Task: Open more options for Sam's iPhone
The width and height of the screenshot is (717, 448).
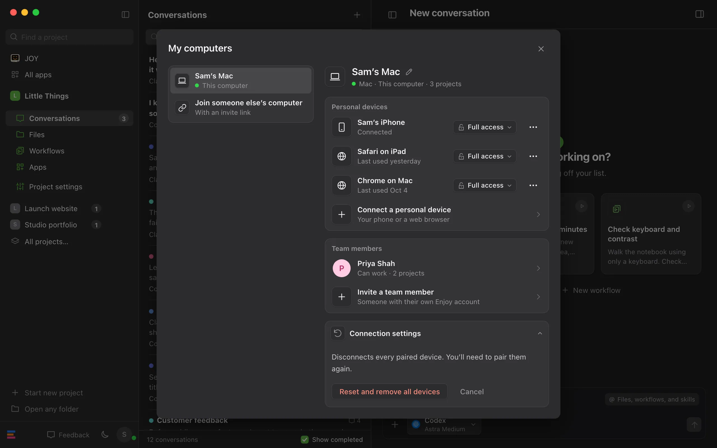Action: [533, 127]
